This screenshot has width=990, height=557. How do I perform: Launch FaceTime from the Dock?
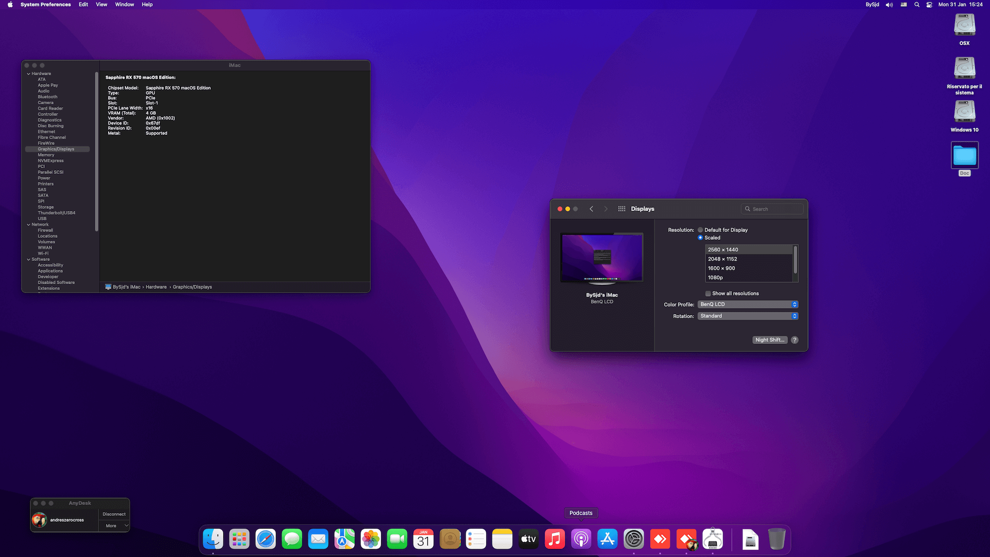397,539
